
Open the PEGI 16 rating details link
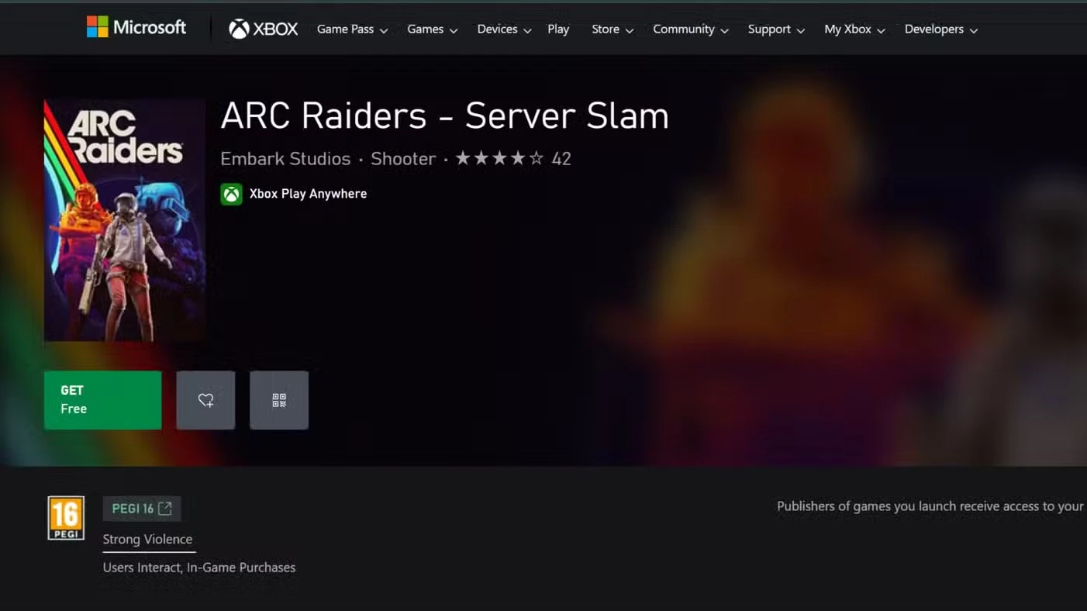[x=142, y=509]
